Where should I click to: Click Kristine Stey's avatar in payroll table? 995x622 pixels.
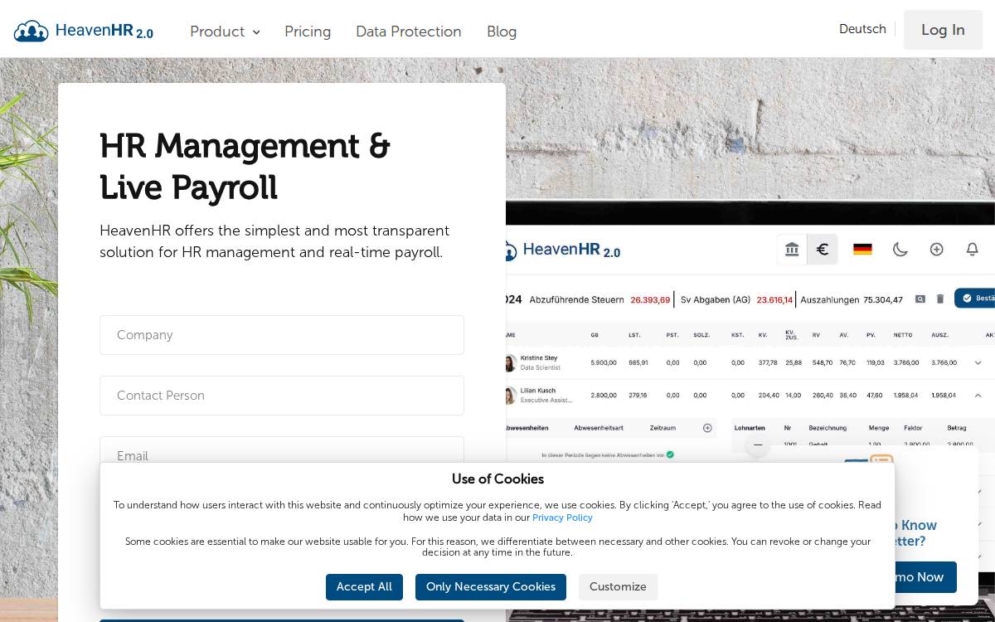click(510, 362)
